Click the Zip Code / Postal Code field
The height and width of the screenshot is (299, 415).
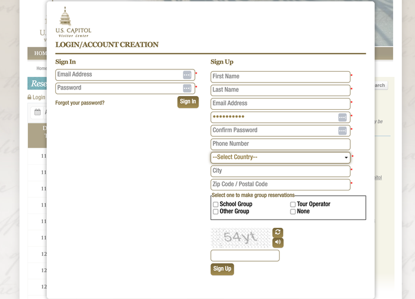(x=280, y=185)
